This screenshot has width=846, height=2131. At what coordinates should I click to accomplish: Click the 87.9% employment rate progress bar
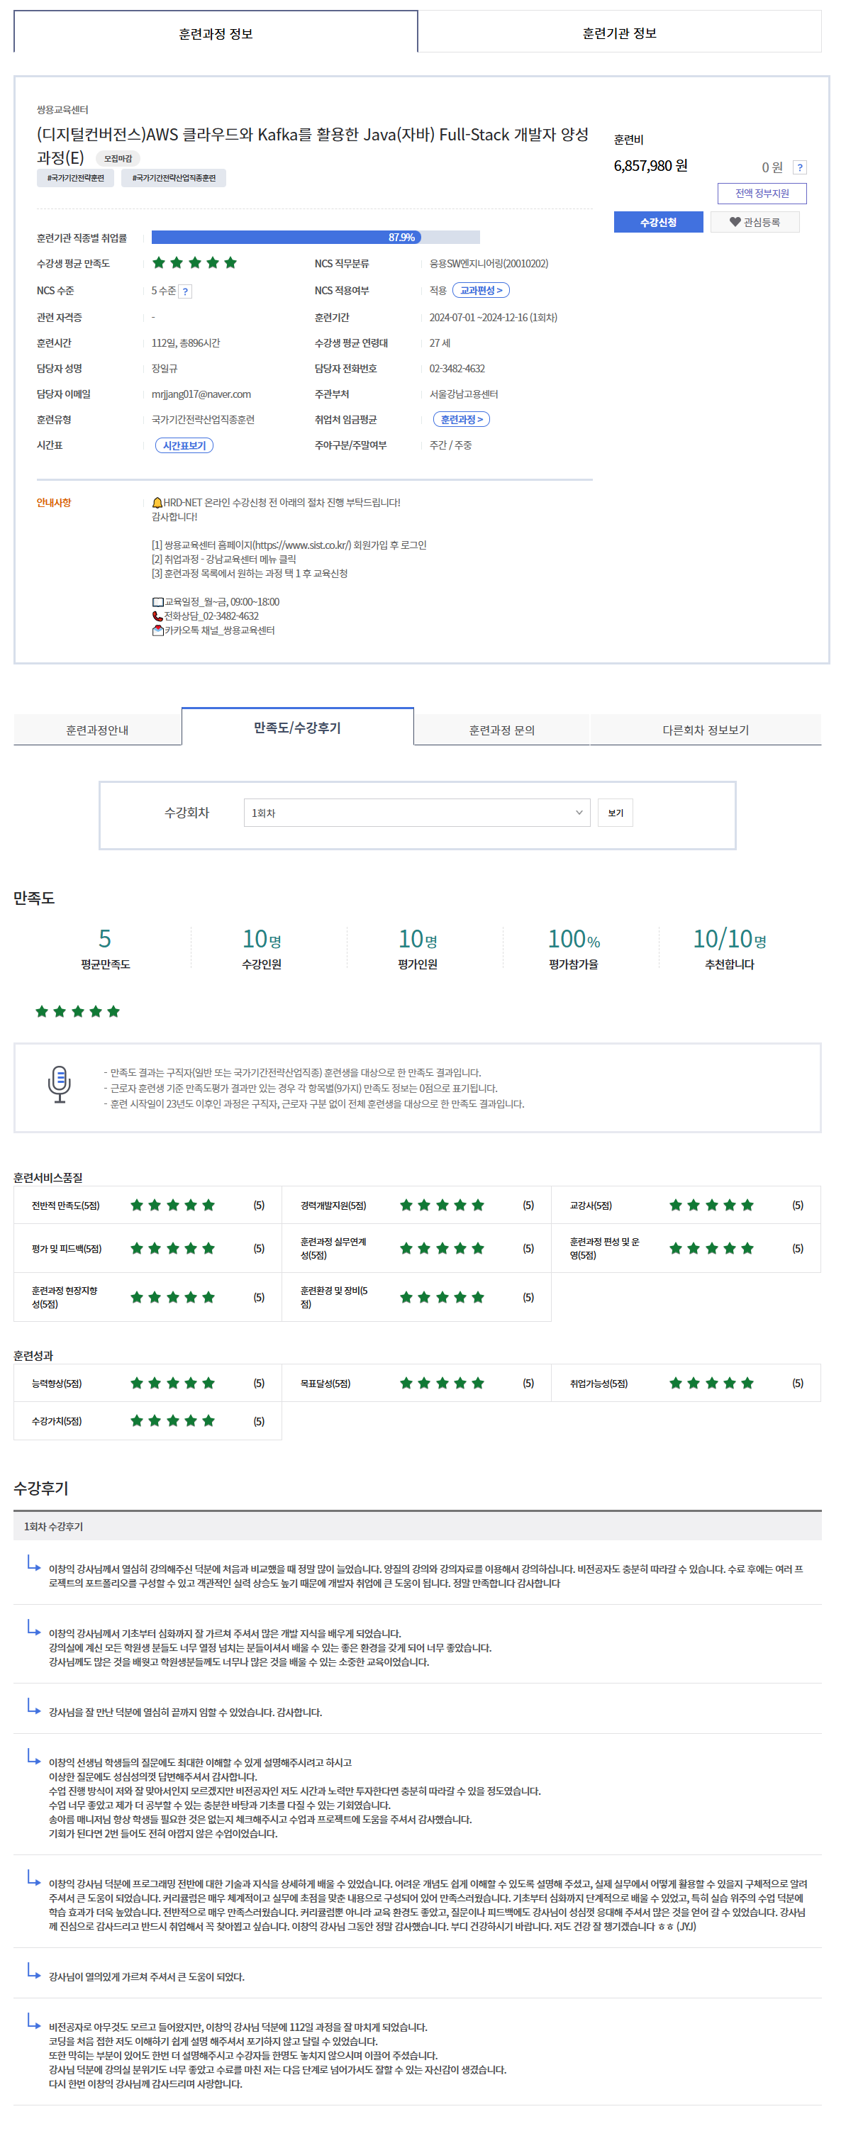(x=315, y=238)
